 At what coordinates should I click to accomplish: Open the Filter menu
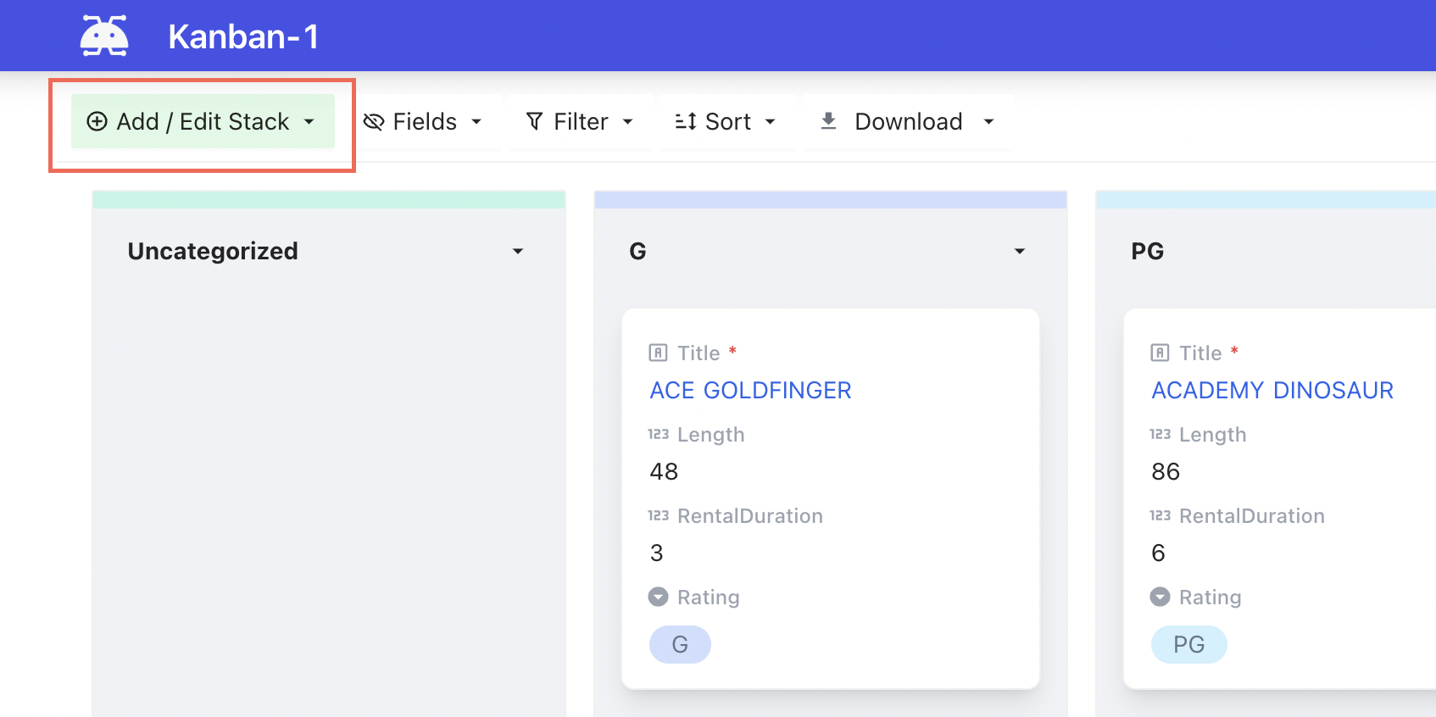pos(580,121)
